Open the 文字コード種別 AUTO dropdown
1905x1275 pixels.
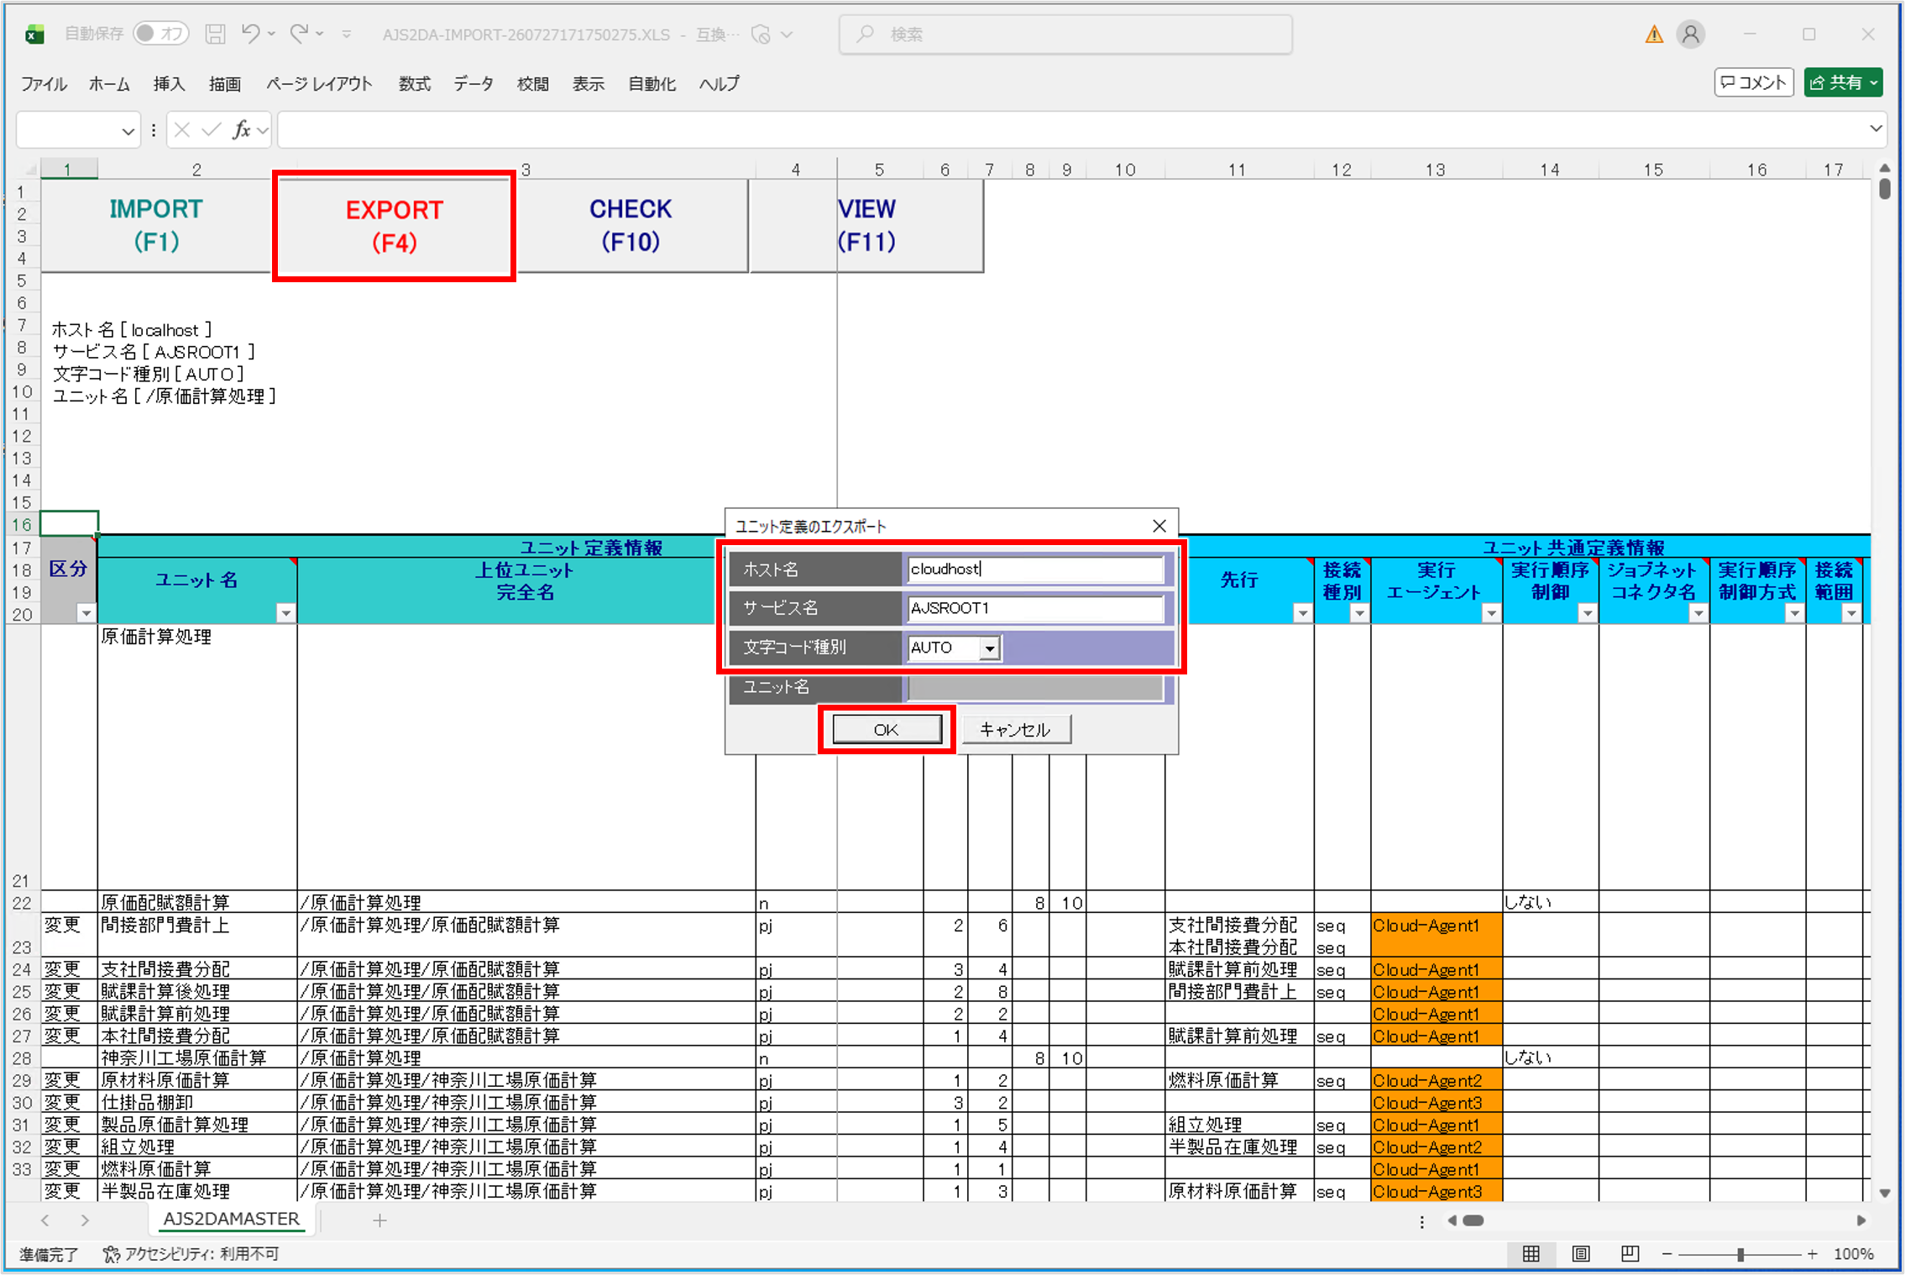point(990,648)
